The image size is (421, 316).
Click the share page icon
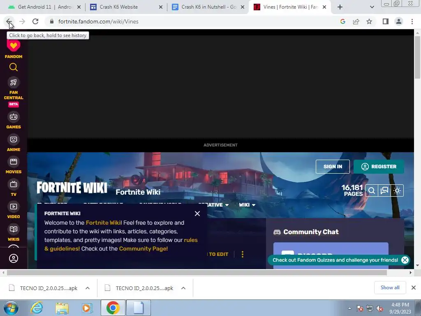coord(356,21)
